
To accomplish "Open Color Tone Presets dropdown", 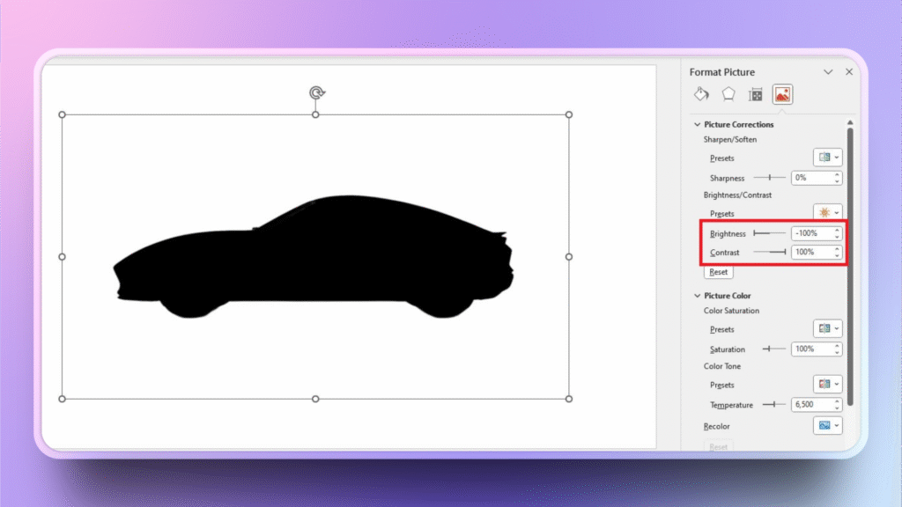I will pyautogui.click(x=828, y=385).
